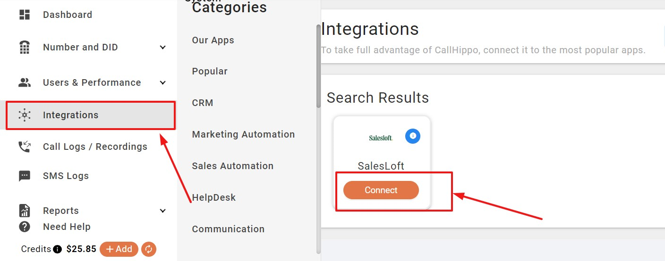Select the HelpDesk category

(x=213, y=197)
